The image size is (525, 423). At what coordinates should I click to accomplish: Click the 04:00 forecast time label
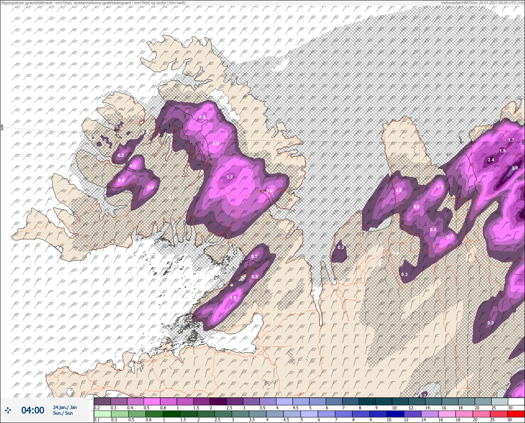[32, 410]
